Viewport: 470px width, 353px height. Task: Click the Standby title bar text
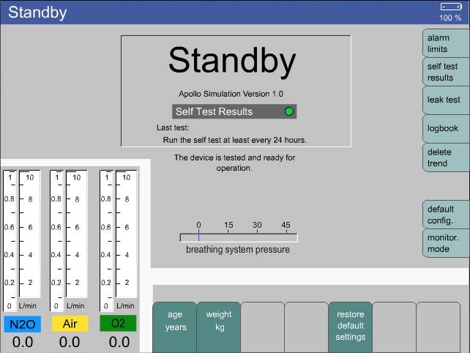click(x=37, y=12)
